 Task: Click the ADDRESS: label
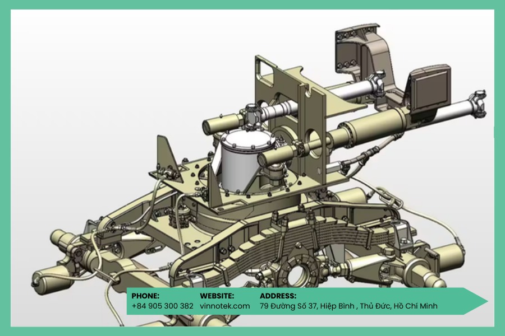tap(278, 296)
